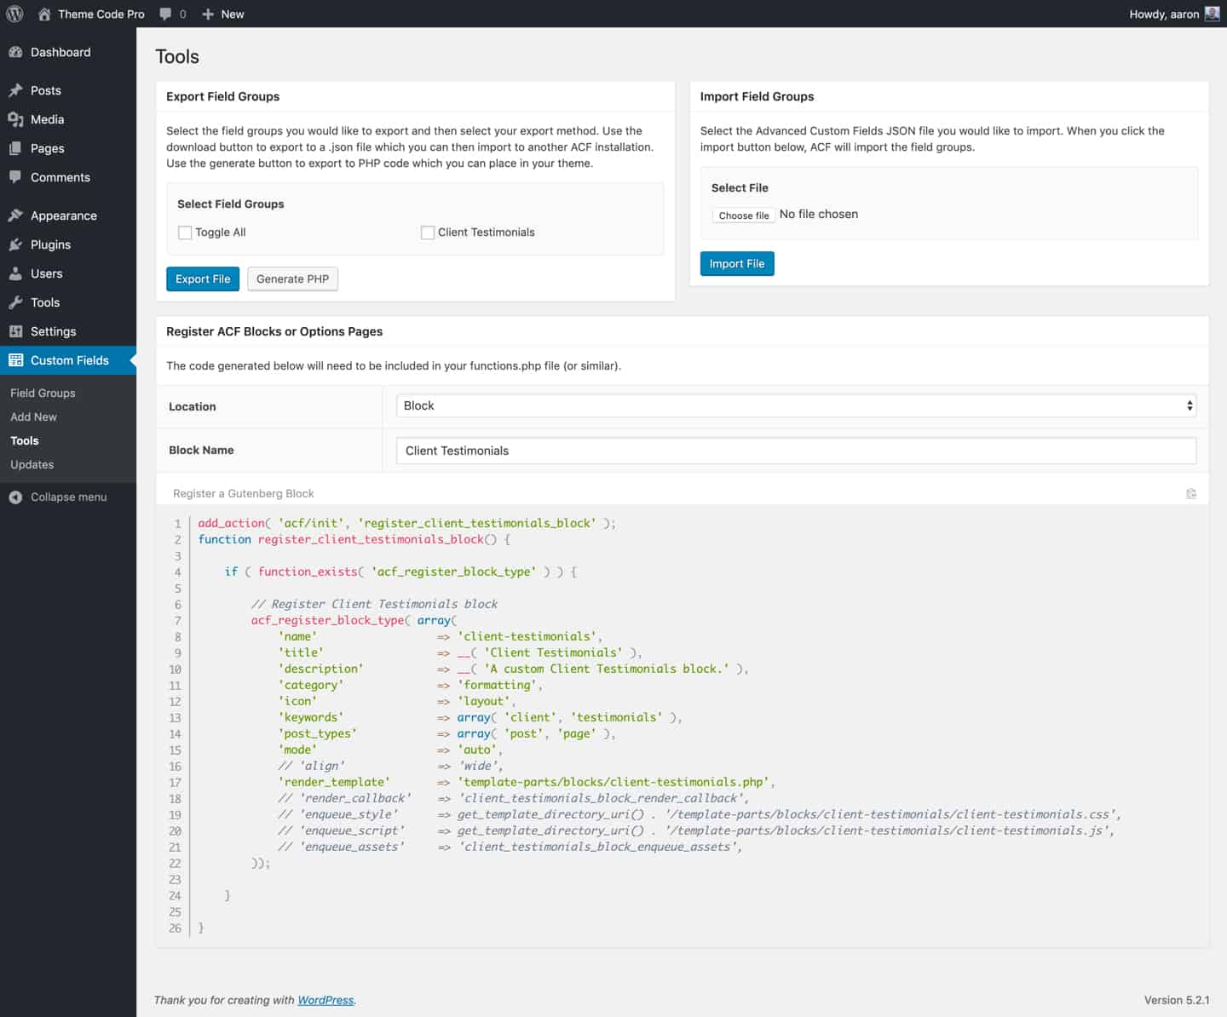Open the Dashboard menu label
The width and height of the screenshot is (1227, 1017).
(x=60, y=52)
